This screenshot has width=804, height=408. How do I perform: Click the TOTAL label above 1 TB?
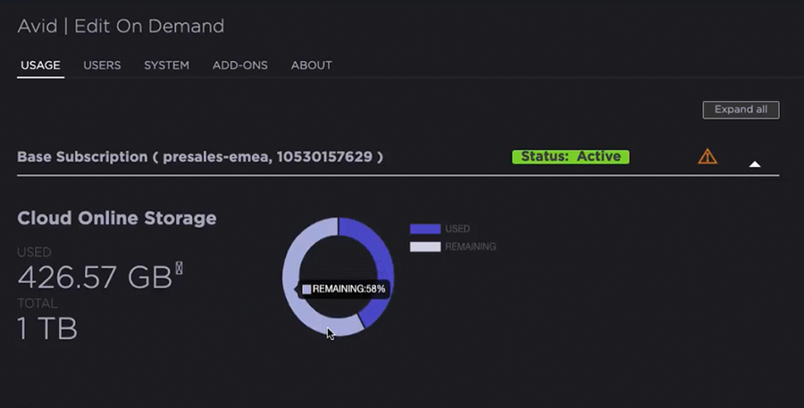click(x=38, y=304)
